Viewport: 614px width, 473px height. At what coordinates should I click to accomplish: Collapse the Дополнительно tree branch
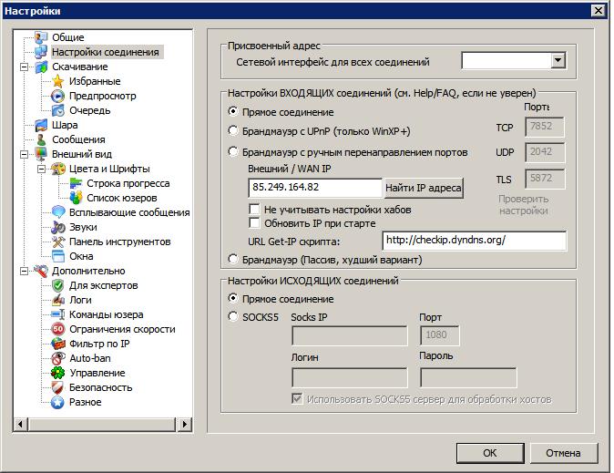(x=25, y=272)
